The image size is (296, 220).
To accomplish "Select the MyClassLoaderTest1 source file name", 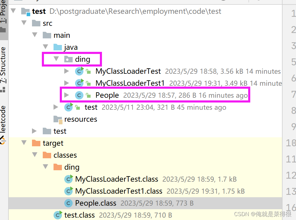I will (x=130, y=83).
